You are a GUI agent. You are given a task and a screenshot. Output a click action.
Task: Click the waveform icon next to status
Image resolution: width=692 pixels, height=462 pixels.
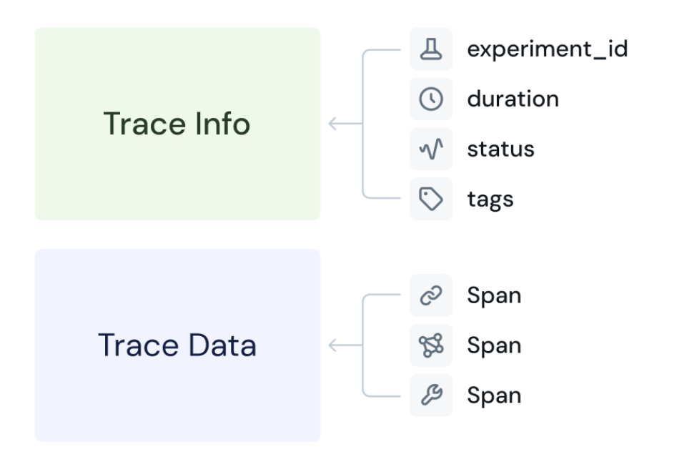[x=431, y=149]
